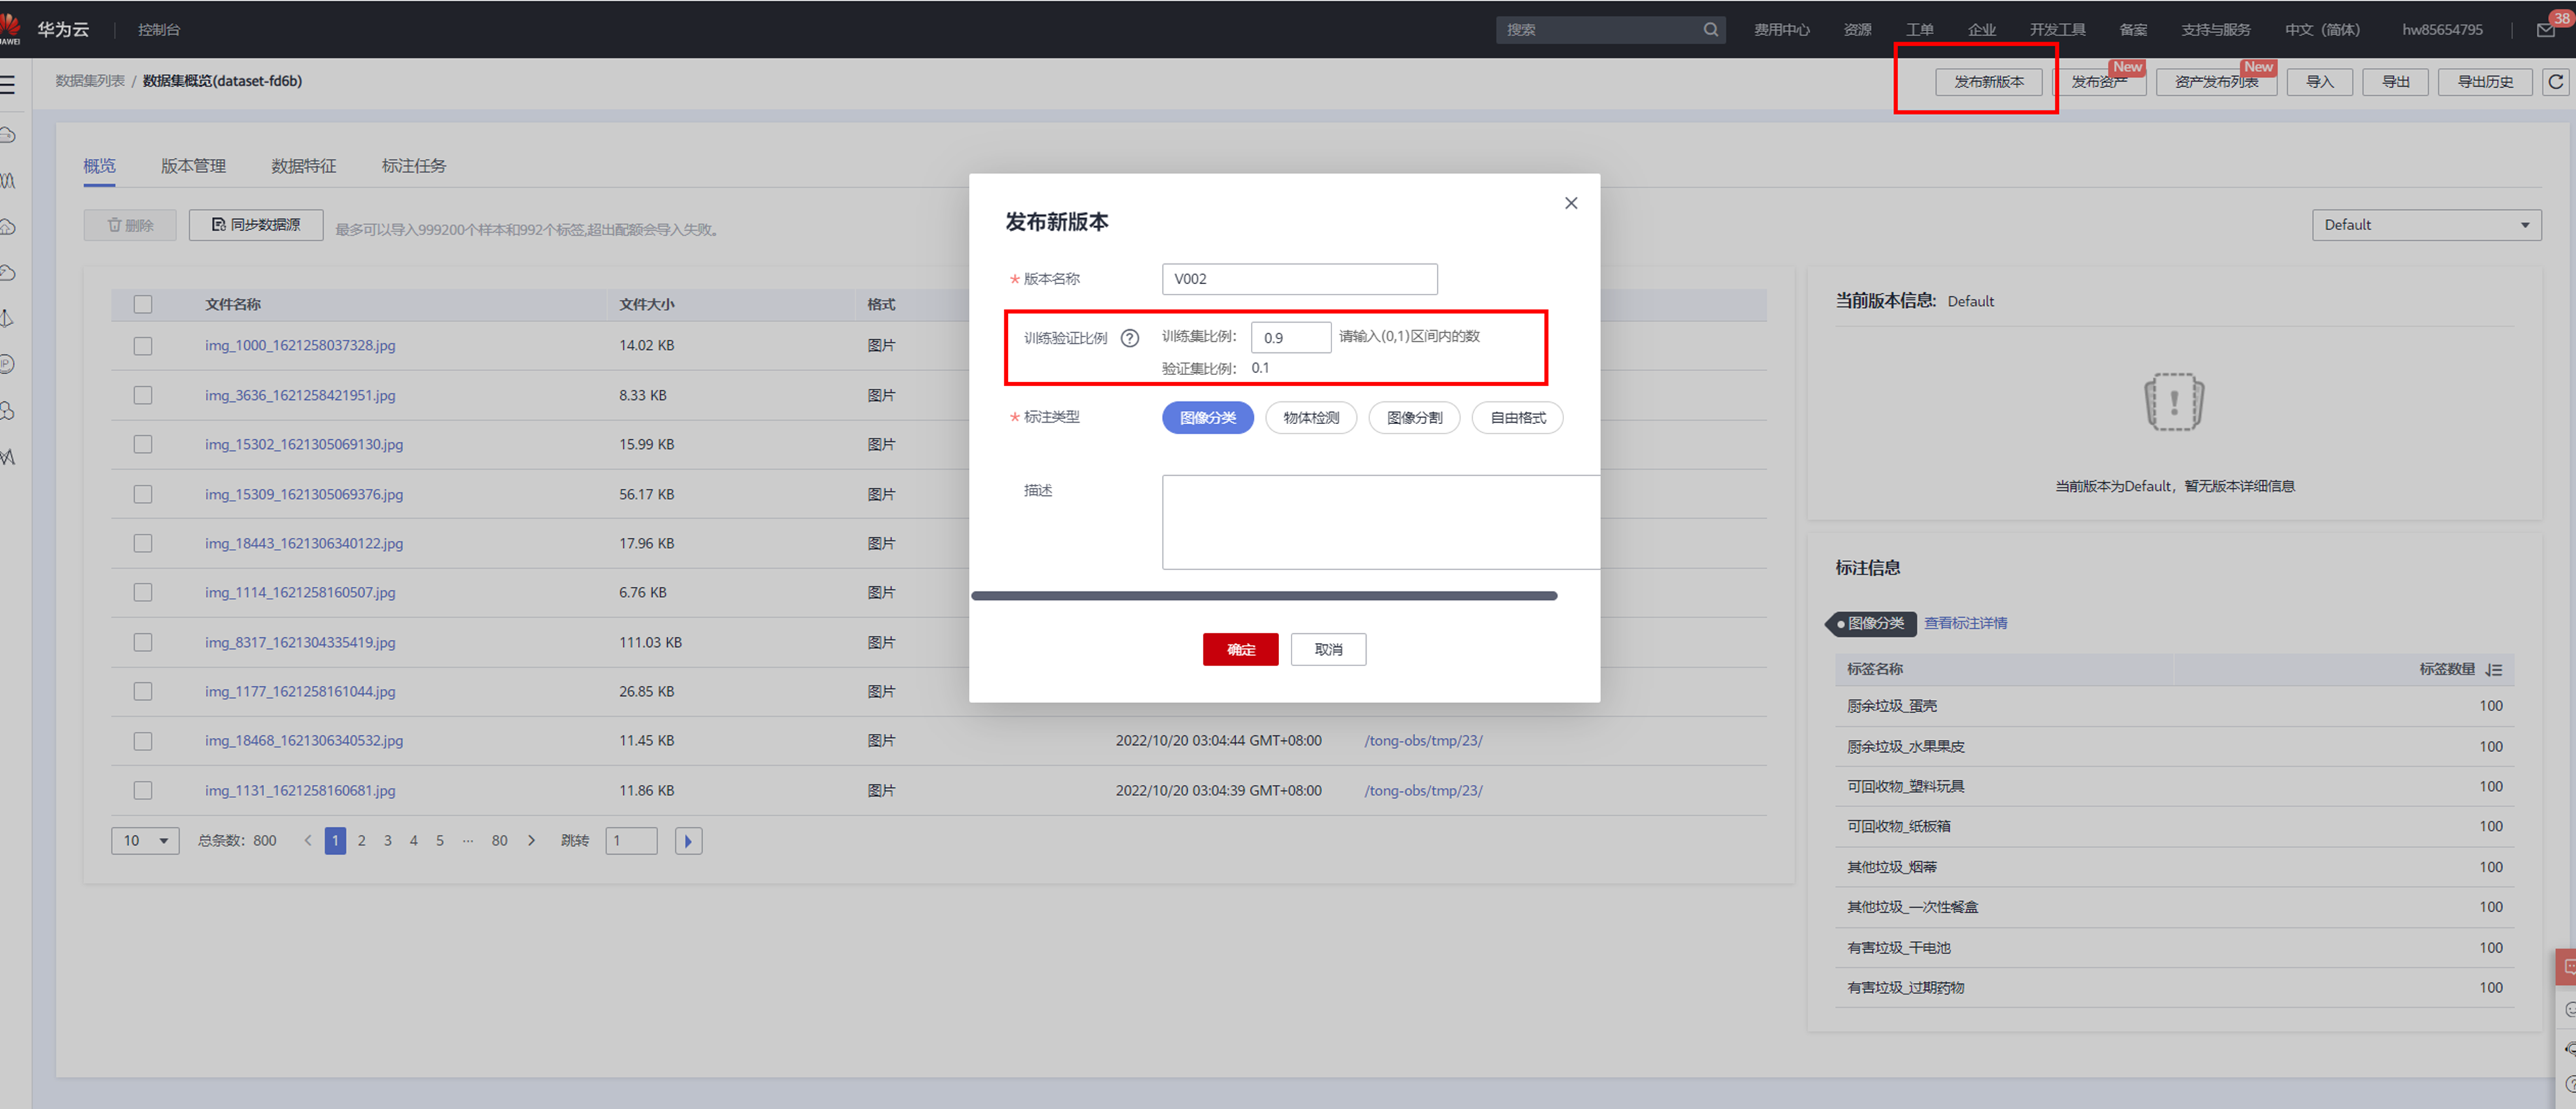
Task: Open the page size dropdown showing 10
Action: (145, 841)
